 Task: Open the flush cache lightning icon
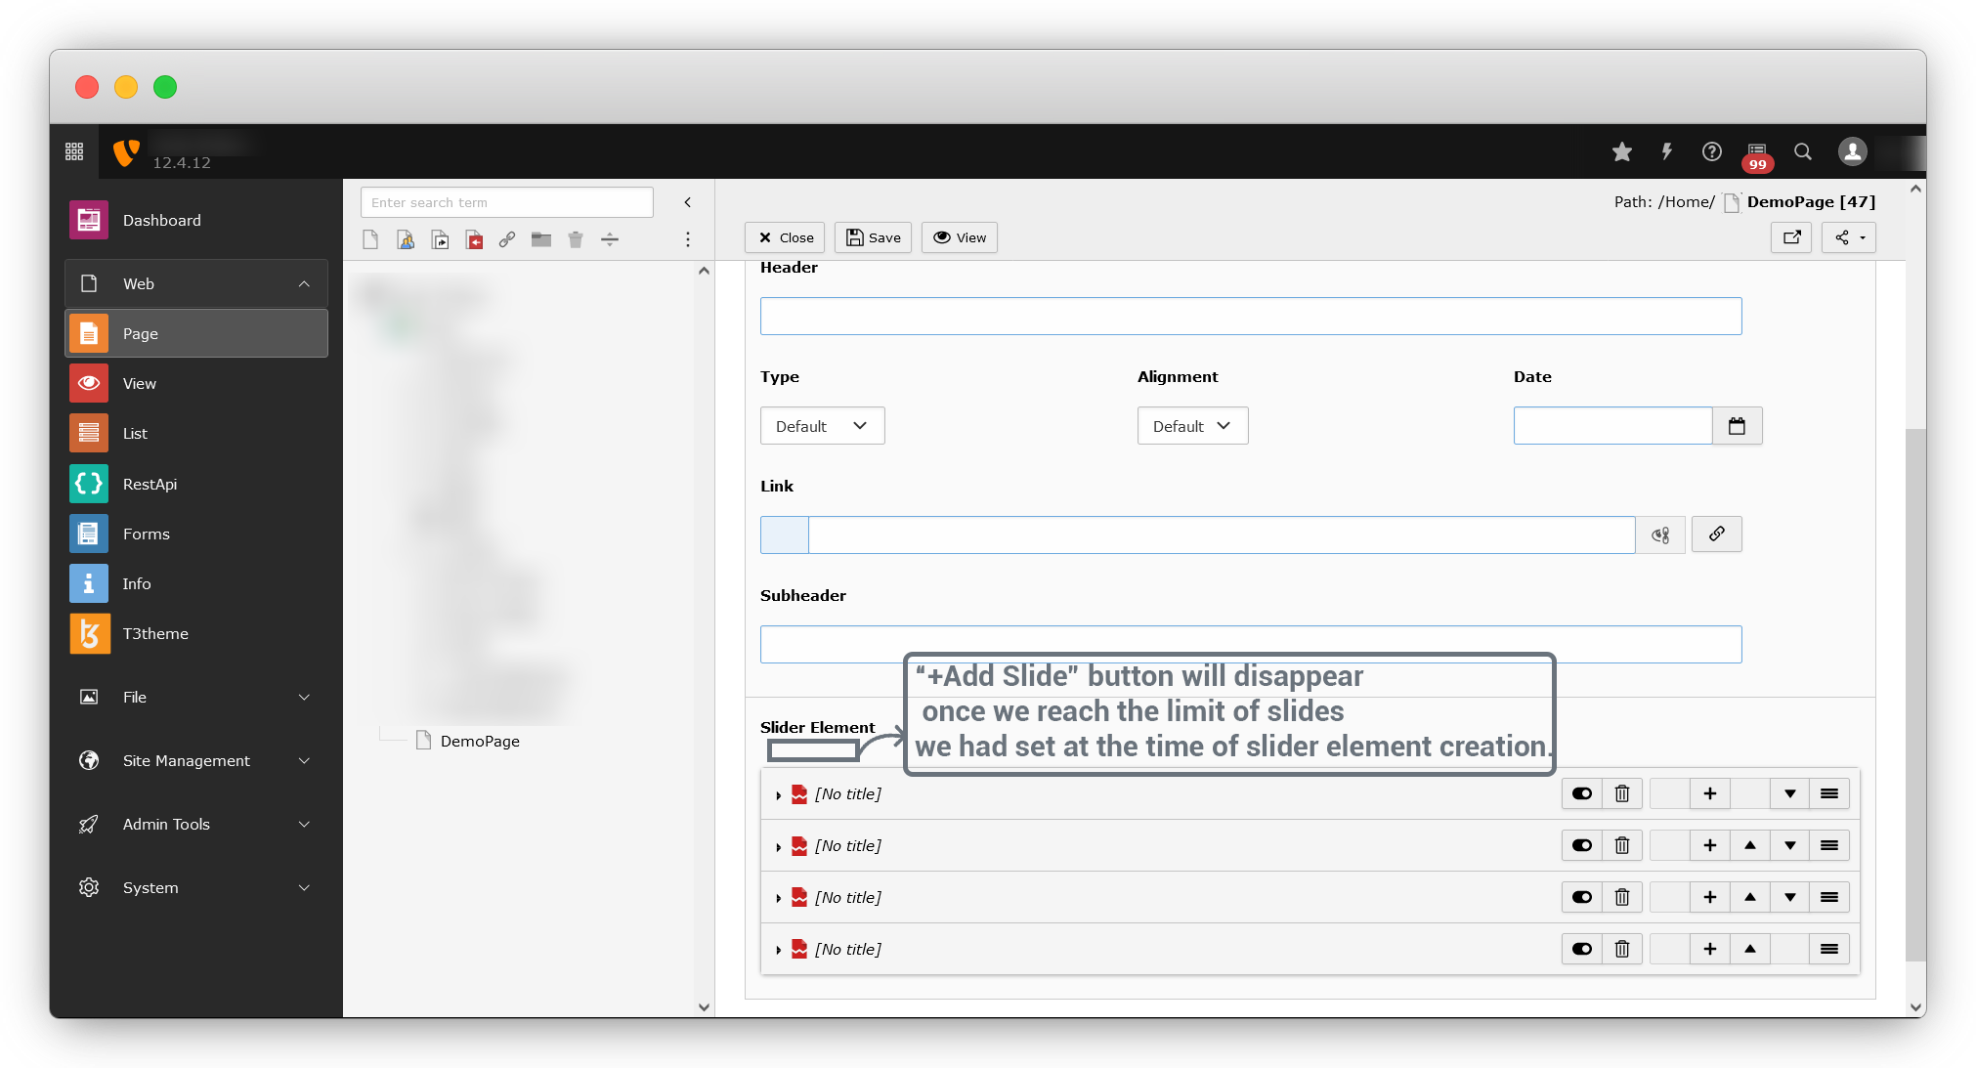tap(1667, 151)
